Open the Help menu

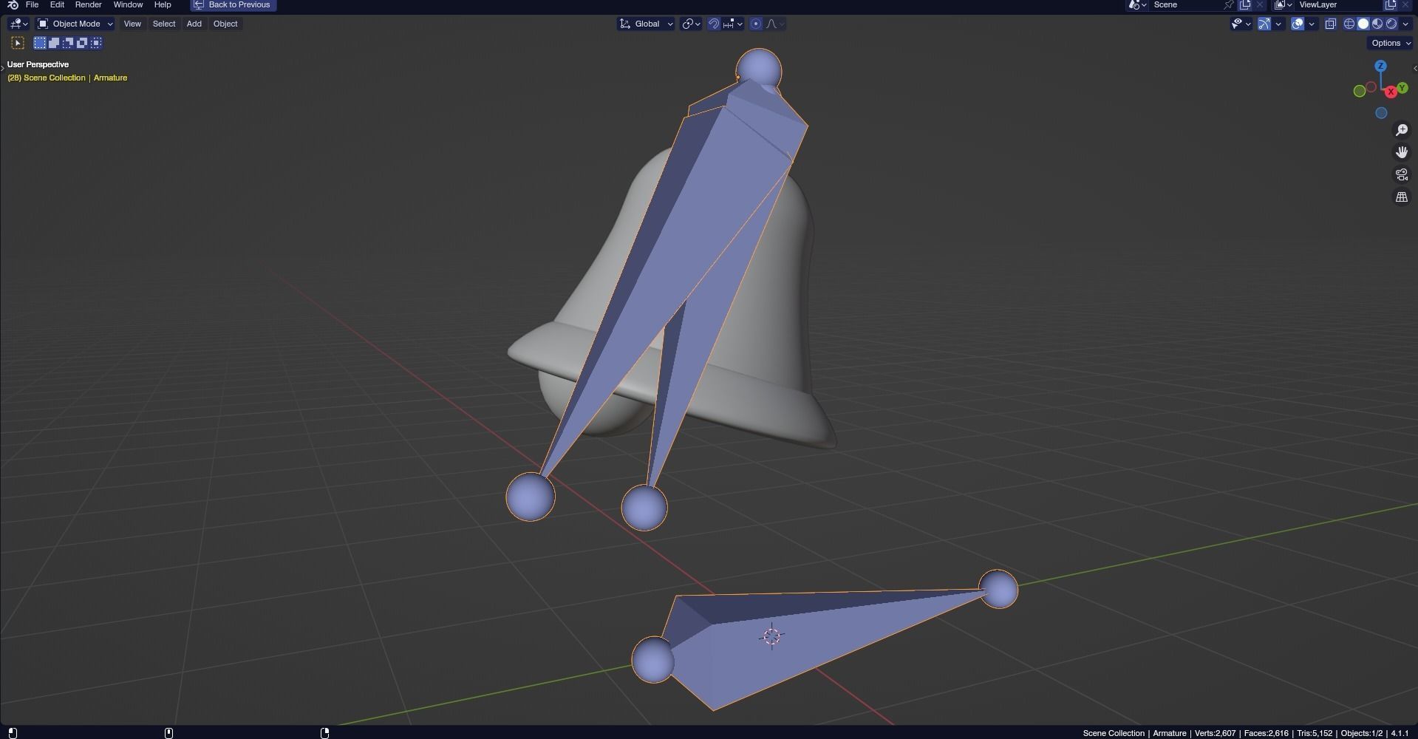[163, 4]
